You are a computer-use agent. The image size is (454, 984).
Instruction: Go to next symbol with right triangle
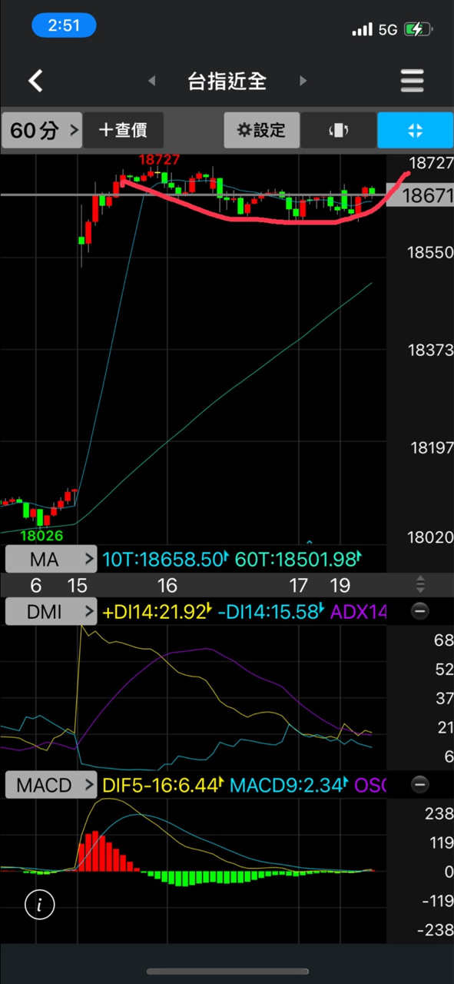pyautogui.click(x=303, y=81)
